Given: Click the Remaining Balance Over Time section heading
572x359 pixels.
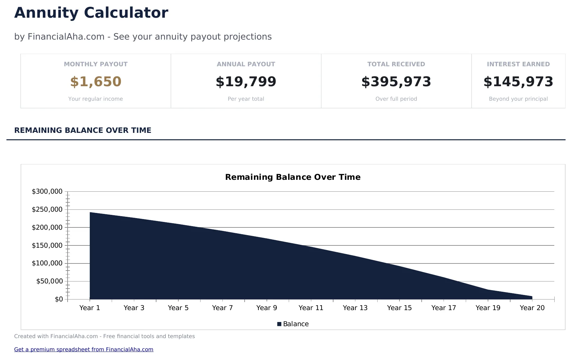Looking at the screenshot, I should [x=83, y=130].
